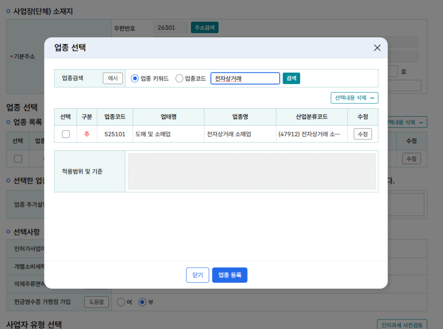Click the blue 업종 등록 button

[230, 275]
